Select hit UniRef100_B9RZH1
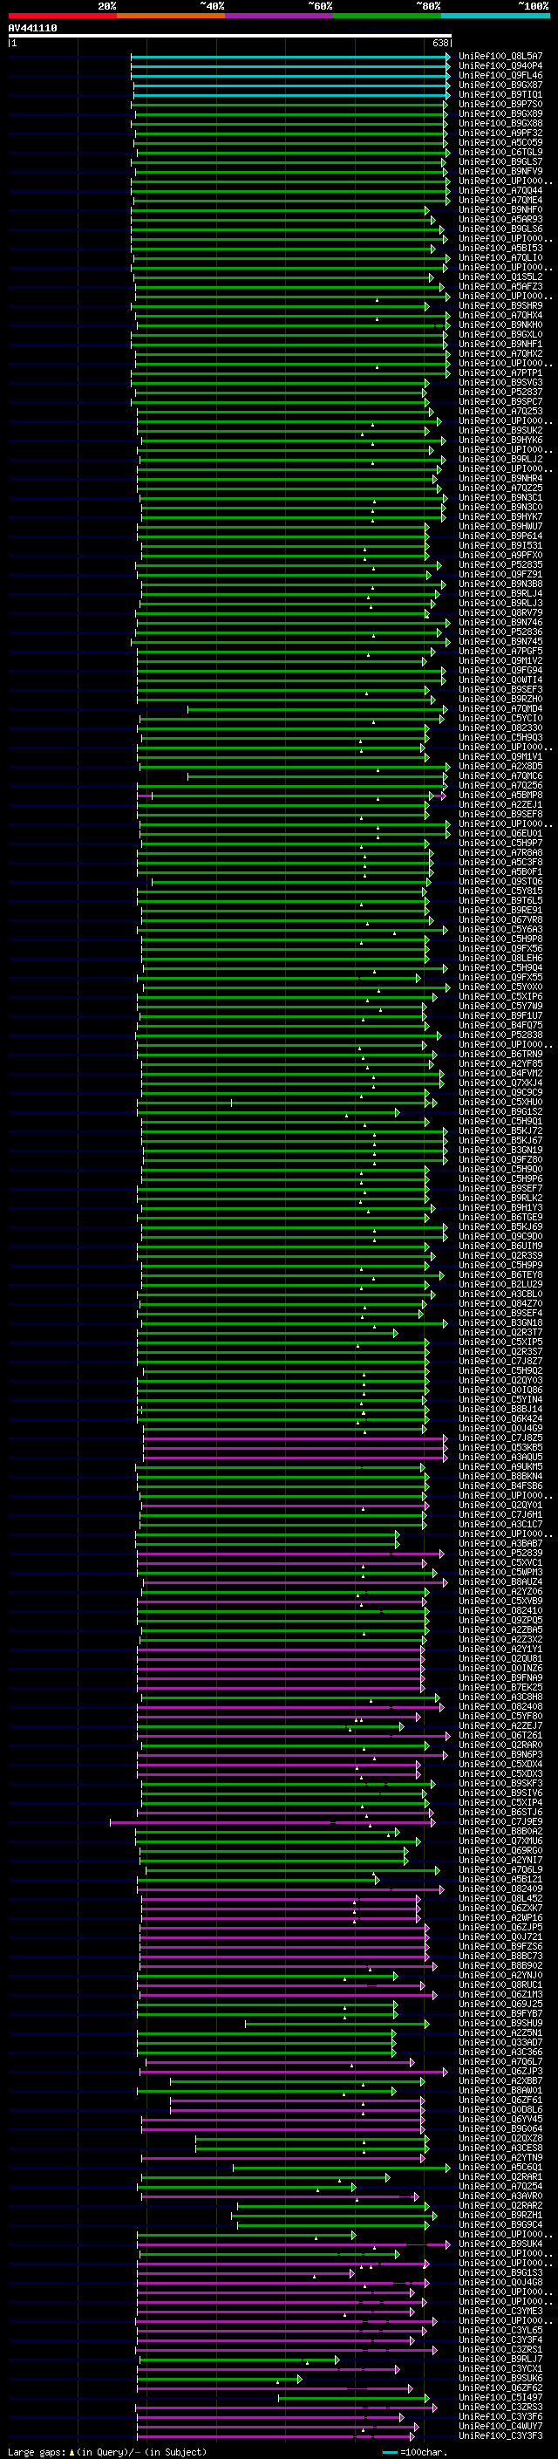 (500, 2216)
